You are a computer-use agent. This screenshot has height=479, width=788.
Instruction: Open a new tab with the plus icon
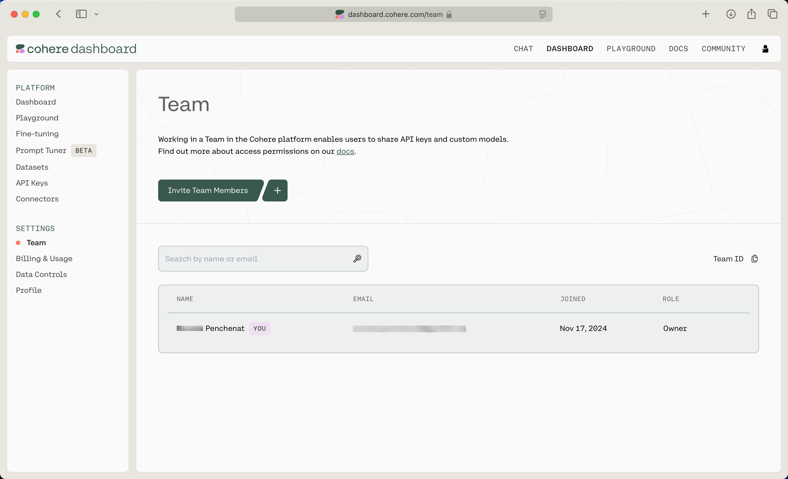pos(706,14)
